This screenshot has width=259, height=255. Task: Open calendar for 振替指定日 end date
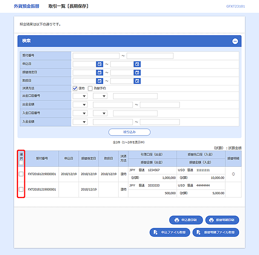[137, 72]
